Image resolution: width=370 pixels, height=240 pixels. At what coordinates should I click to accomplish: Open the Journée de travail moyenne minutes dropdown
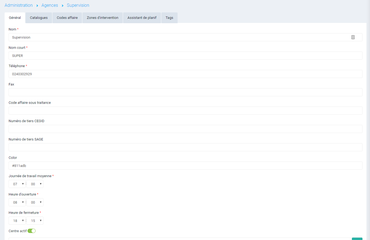[x=35, y=184]
